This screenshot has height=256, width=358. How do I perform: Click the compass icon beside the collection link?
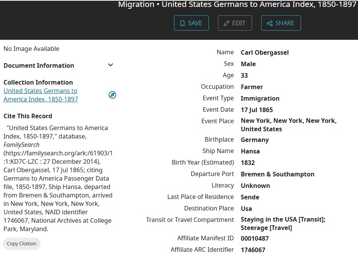click(x=112, y=95)
